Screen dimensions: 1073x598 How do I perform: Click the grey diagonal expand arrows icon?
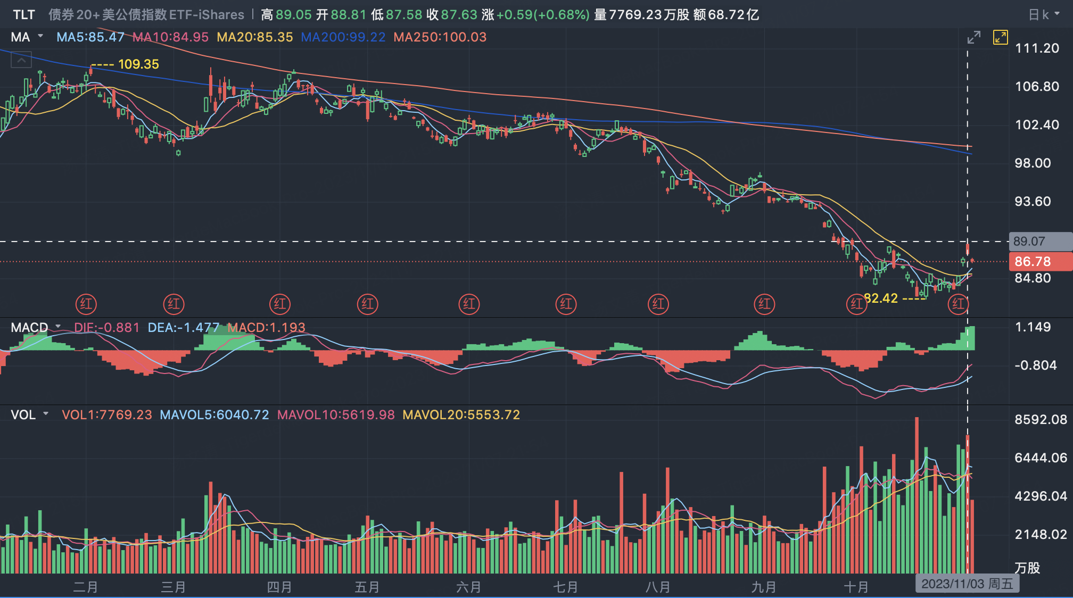(x=973, y=37)
